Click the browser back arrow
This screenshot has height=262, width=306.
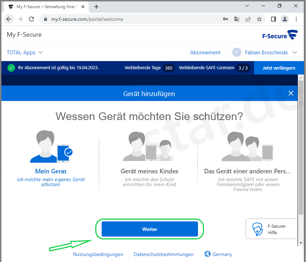click(x=9, y=19)
